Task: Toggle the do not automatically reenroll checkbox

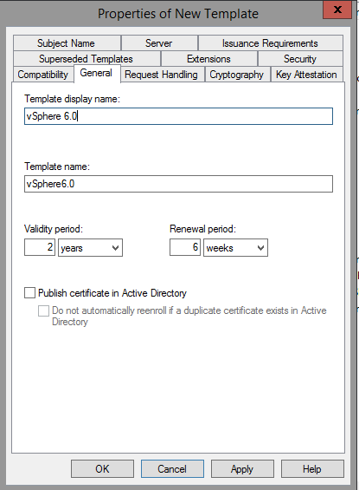Action: click(43, 310)
